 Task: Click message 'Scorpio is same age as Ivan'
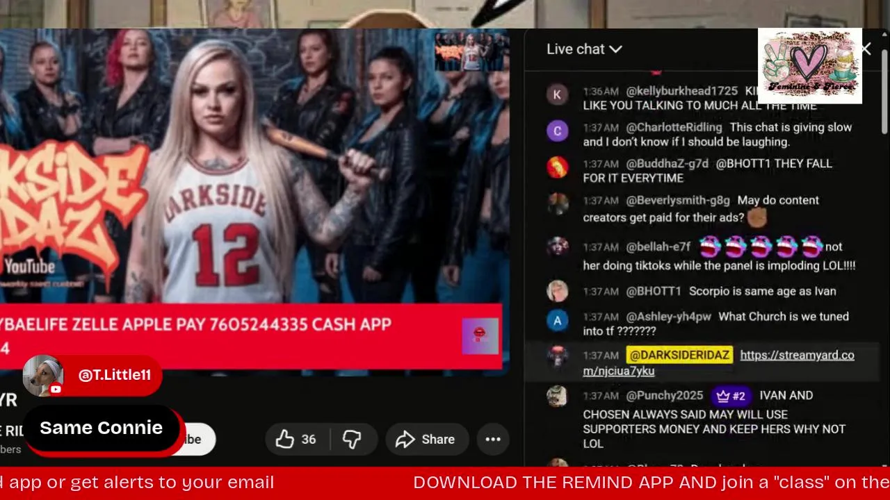(762, 291)
